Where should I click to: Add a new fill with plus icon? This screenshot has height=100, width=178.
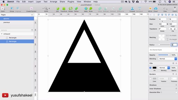176,63
